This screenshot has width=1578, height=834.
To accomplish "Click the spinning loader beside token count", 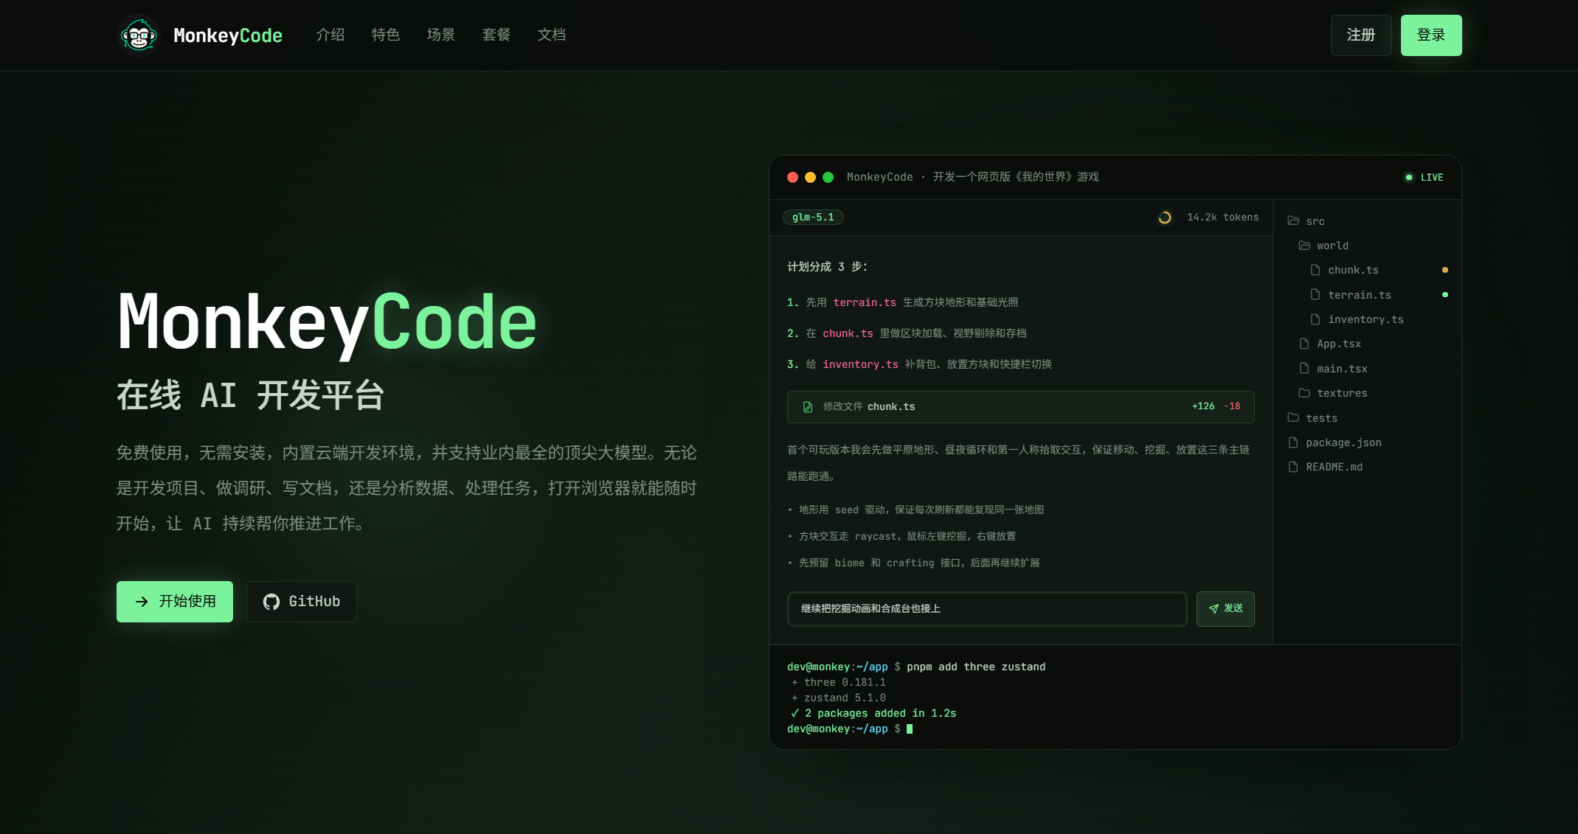I will click(1165, 218).
